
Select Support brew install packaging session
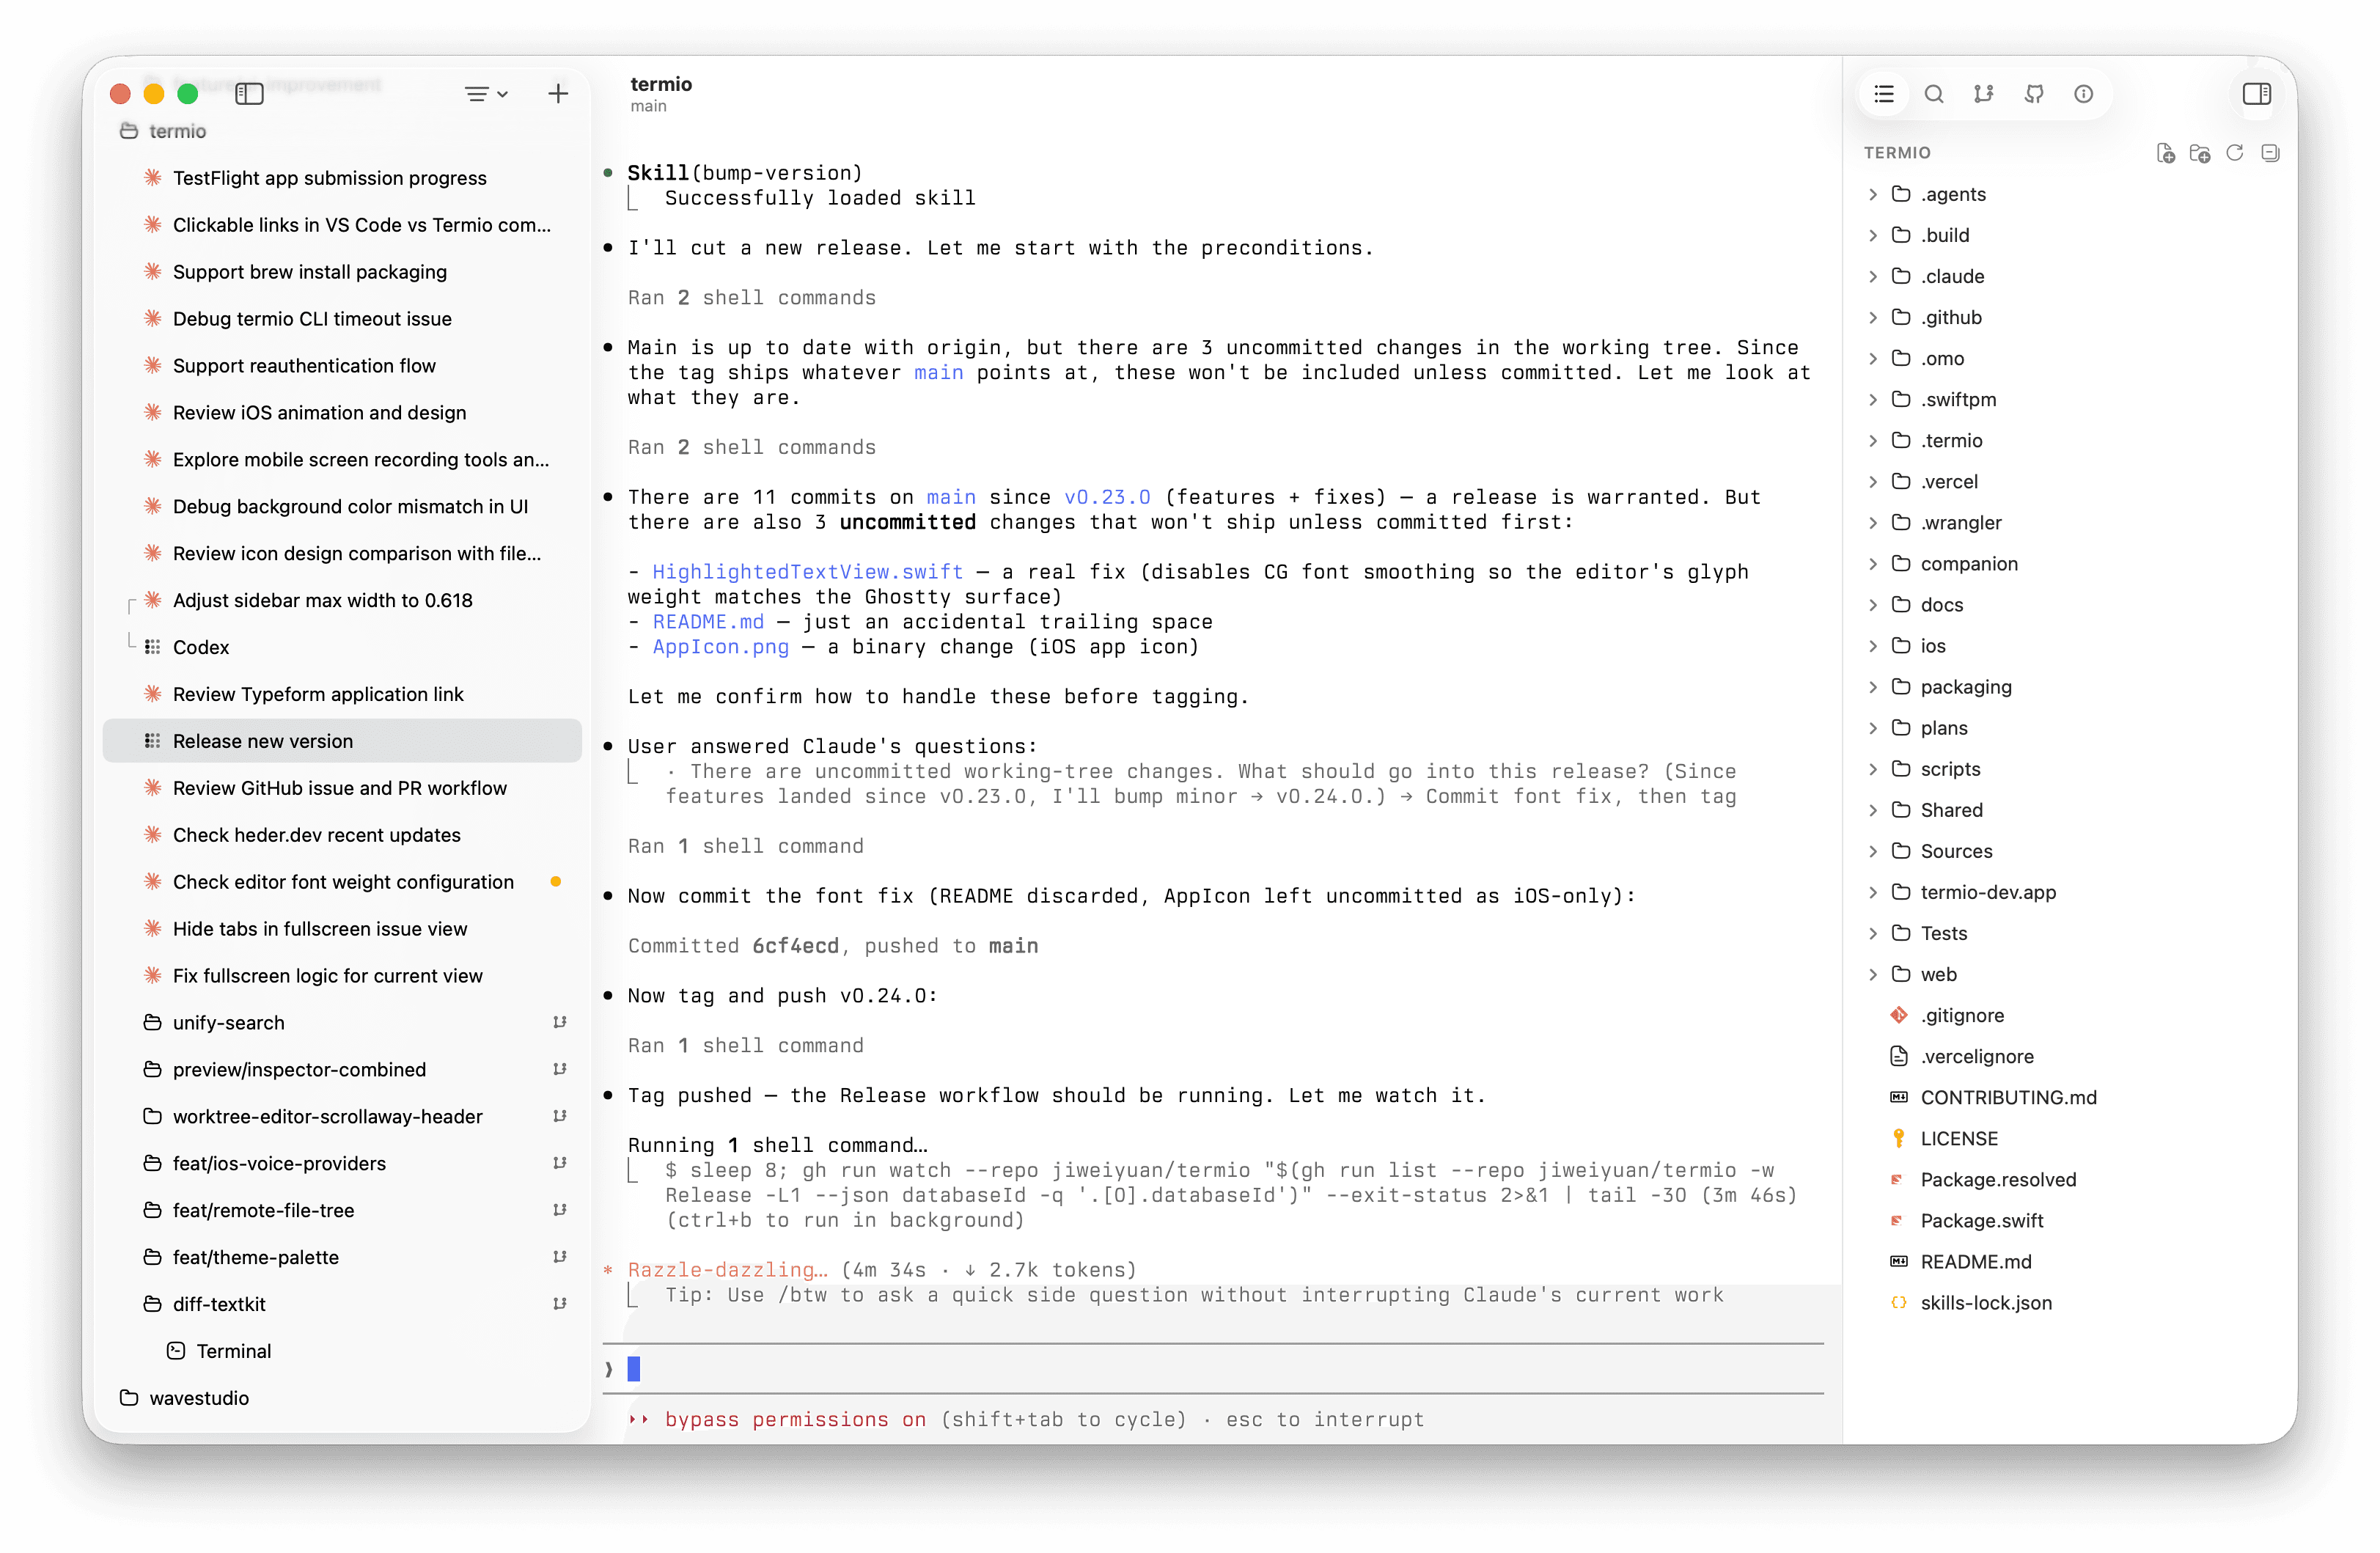coord(342,272)
